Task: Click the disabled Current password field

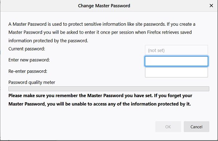Action: point(177,50)
